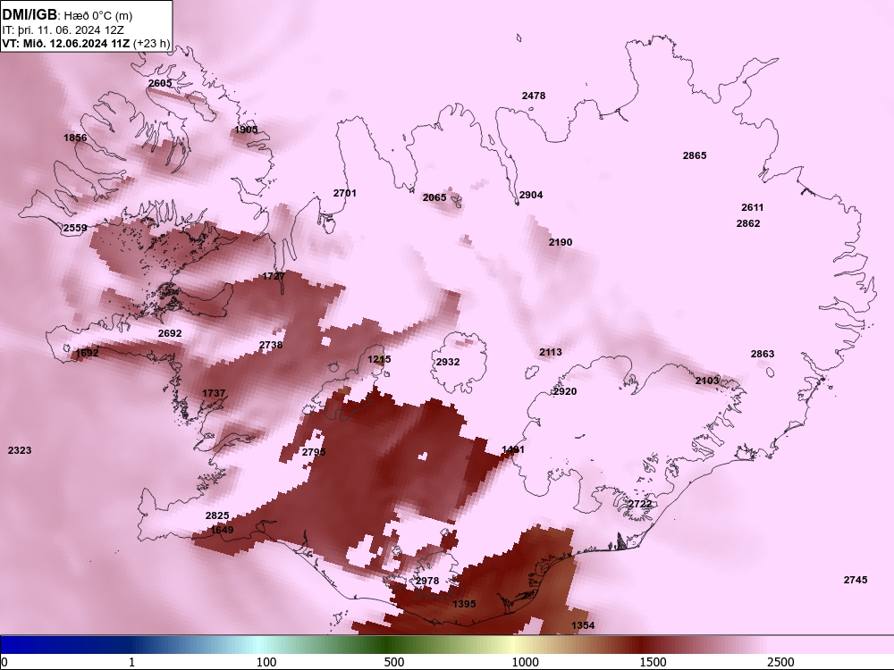
Task: Click the 2904 height label
Action: pos(531,195)
